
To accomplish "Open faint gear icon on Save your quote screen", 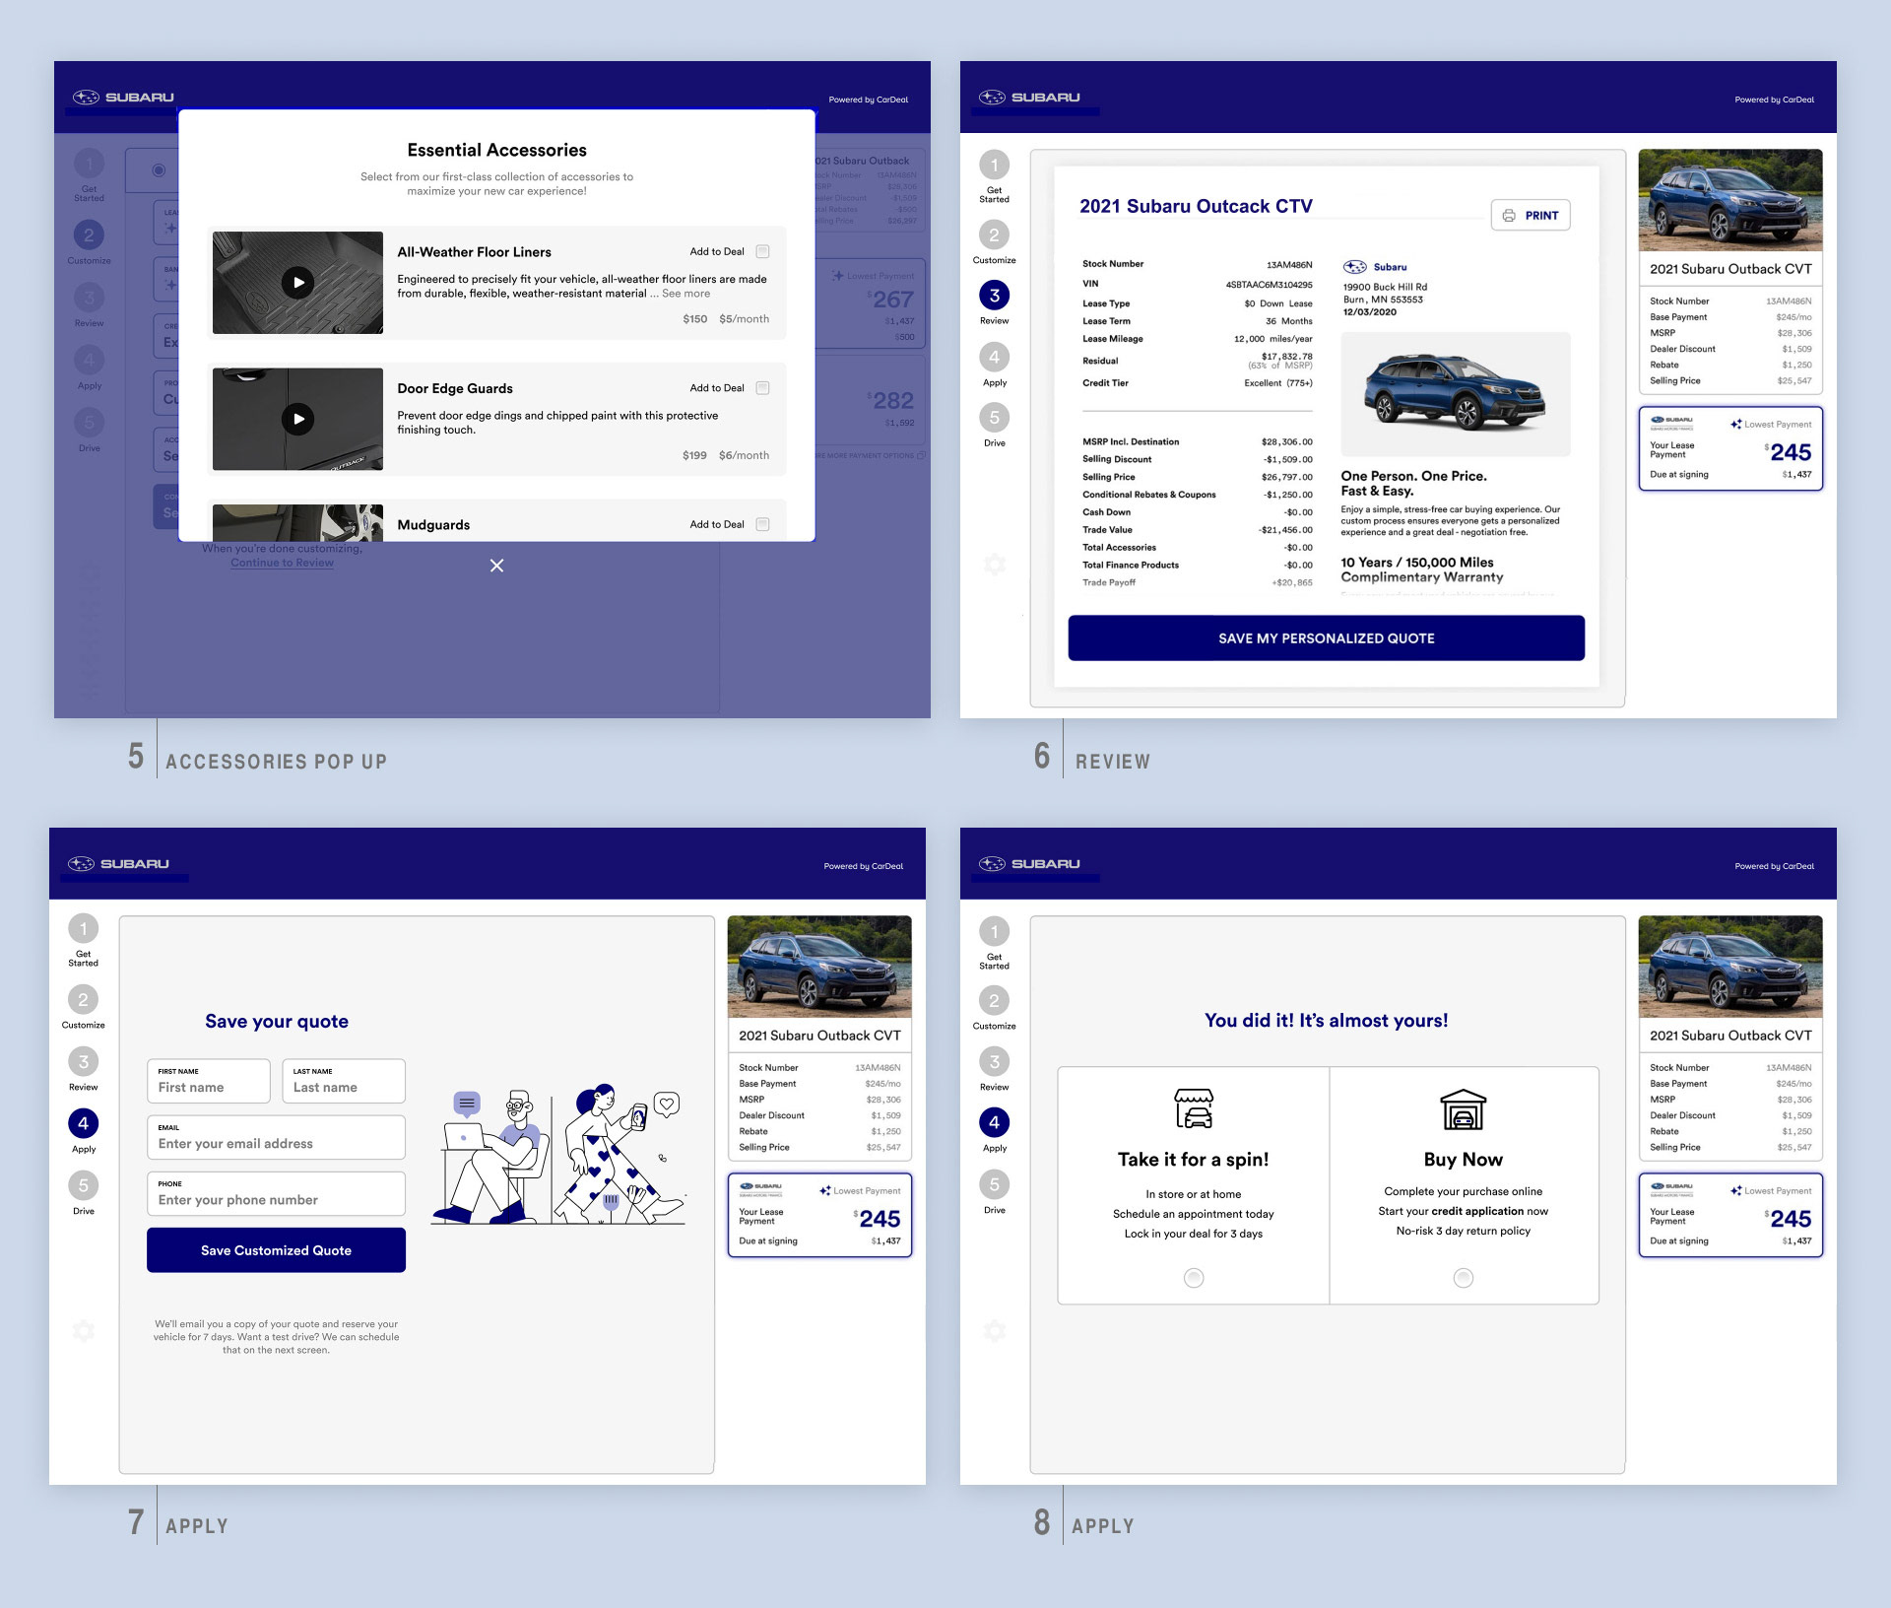I will point(84,1331).
